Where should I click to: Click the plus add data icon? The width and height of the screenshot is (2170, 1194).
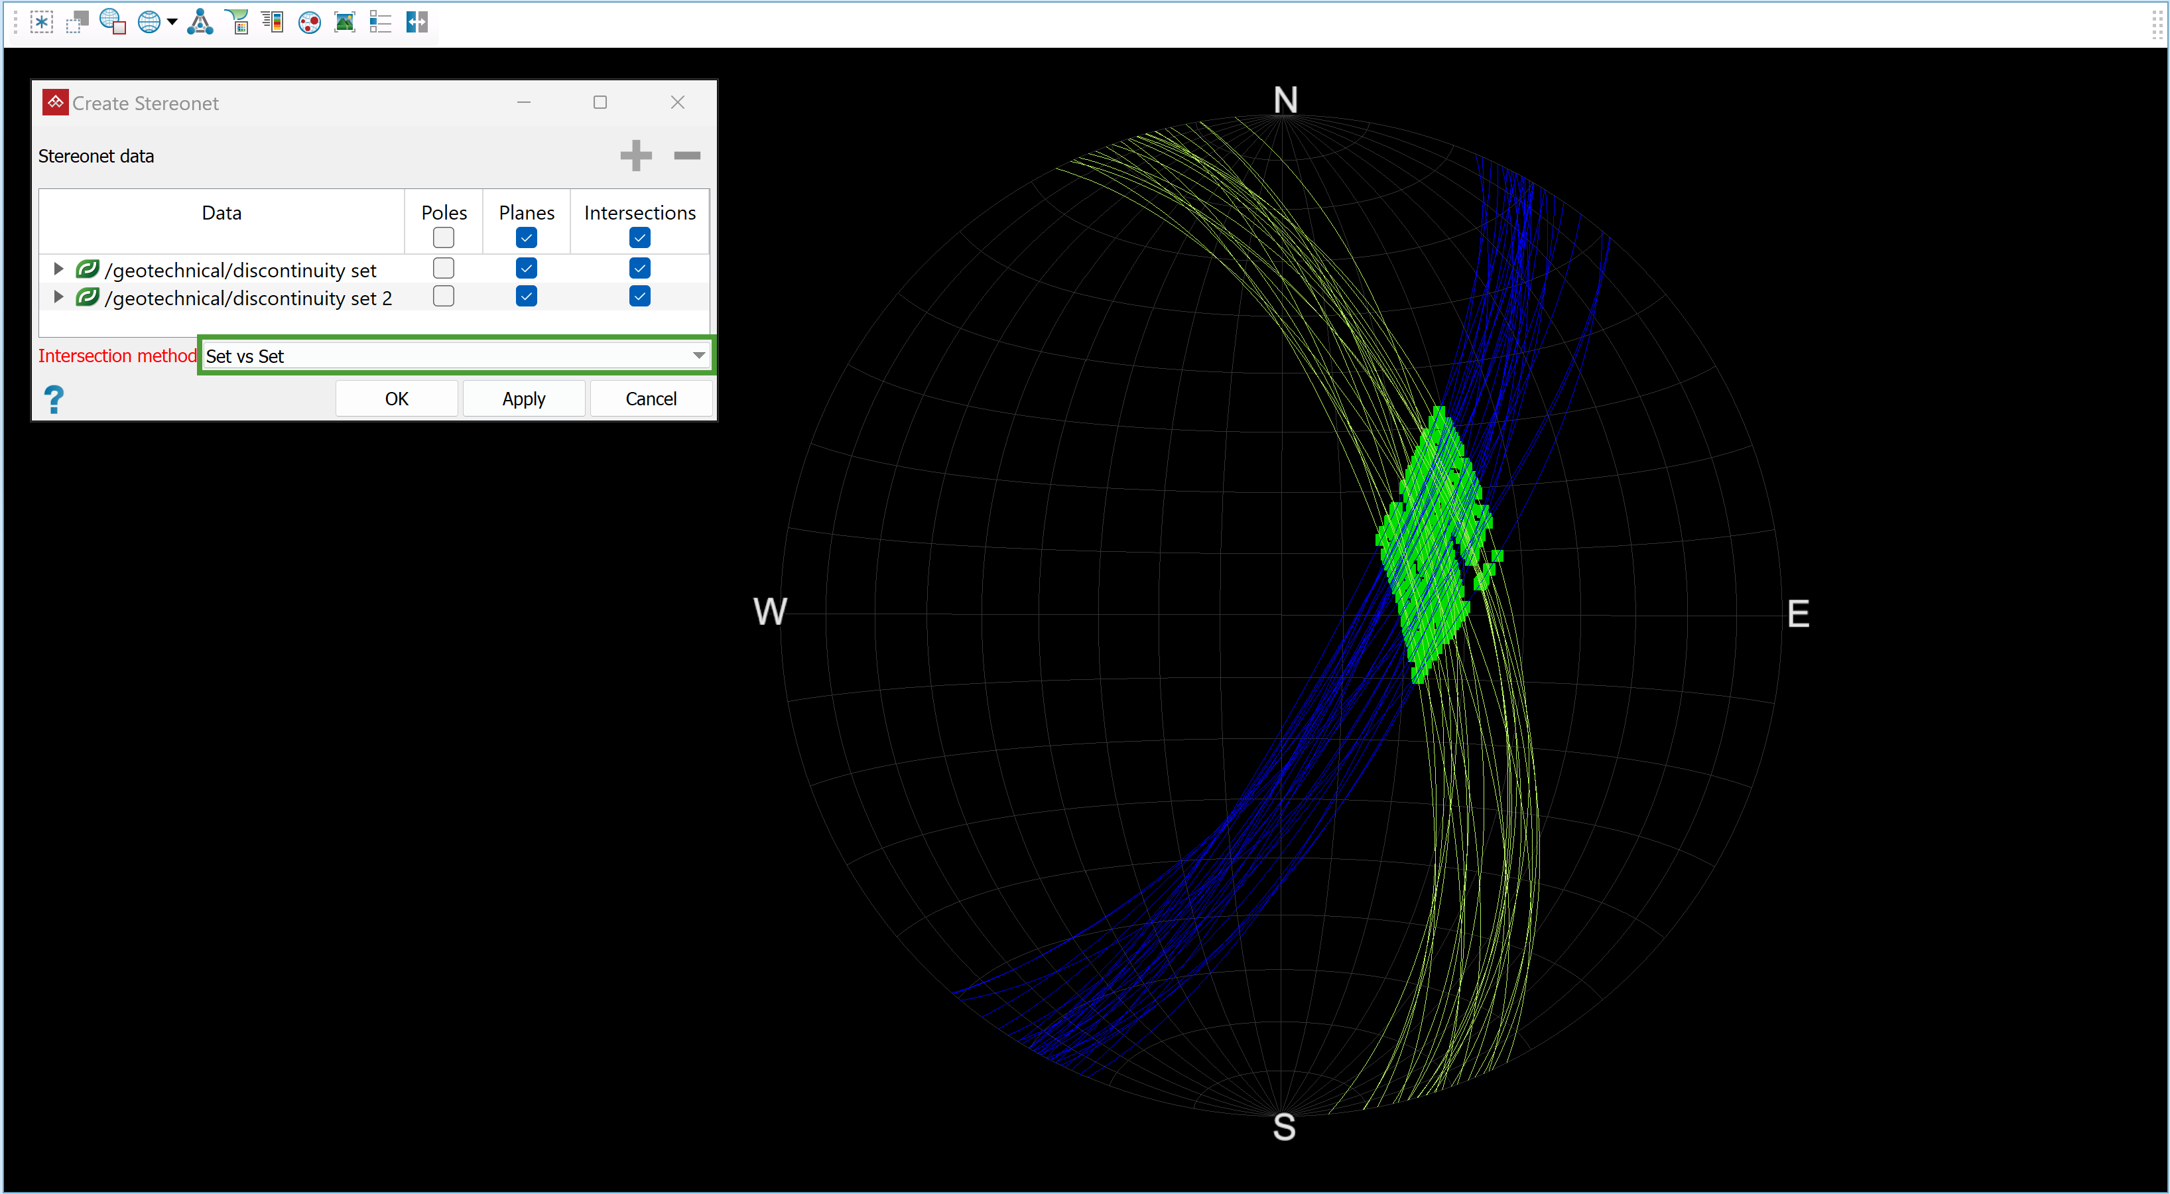click(x=635, y=155)
